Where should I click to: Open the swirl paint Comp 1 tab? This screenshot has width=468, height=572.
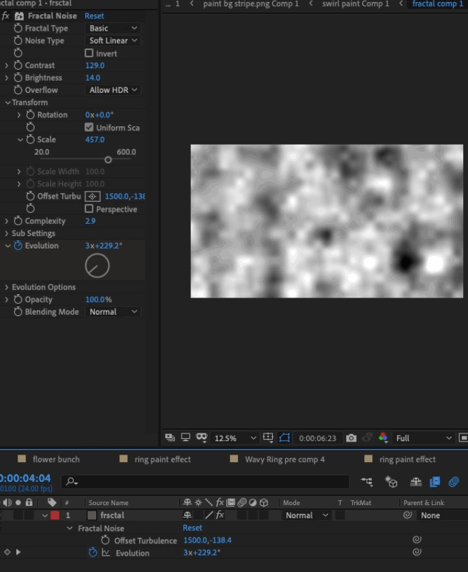coord(355,4)
